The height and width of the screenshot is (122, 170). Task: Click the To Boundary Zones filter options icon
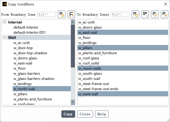(x=135, y=14)
